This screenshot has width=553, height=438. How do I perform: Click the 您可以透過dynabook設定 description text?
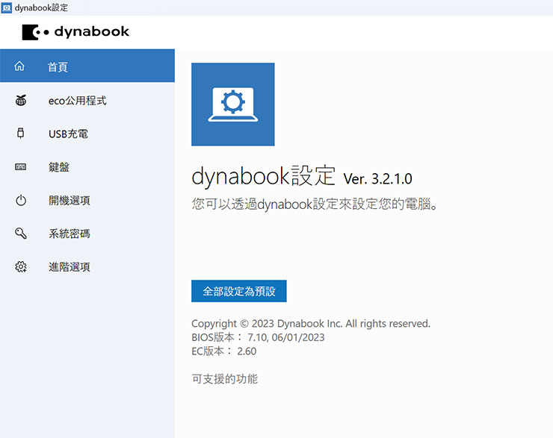pyautogui.click(x=315, y=204)
